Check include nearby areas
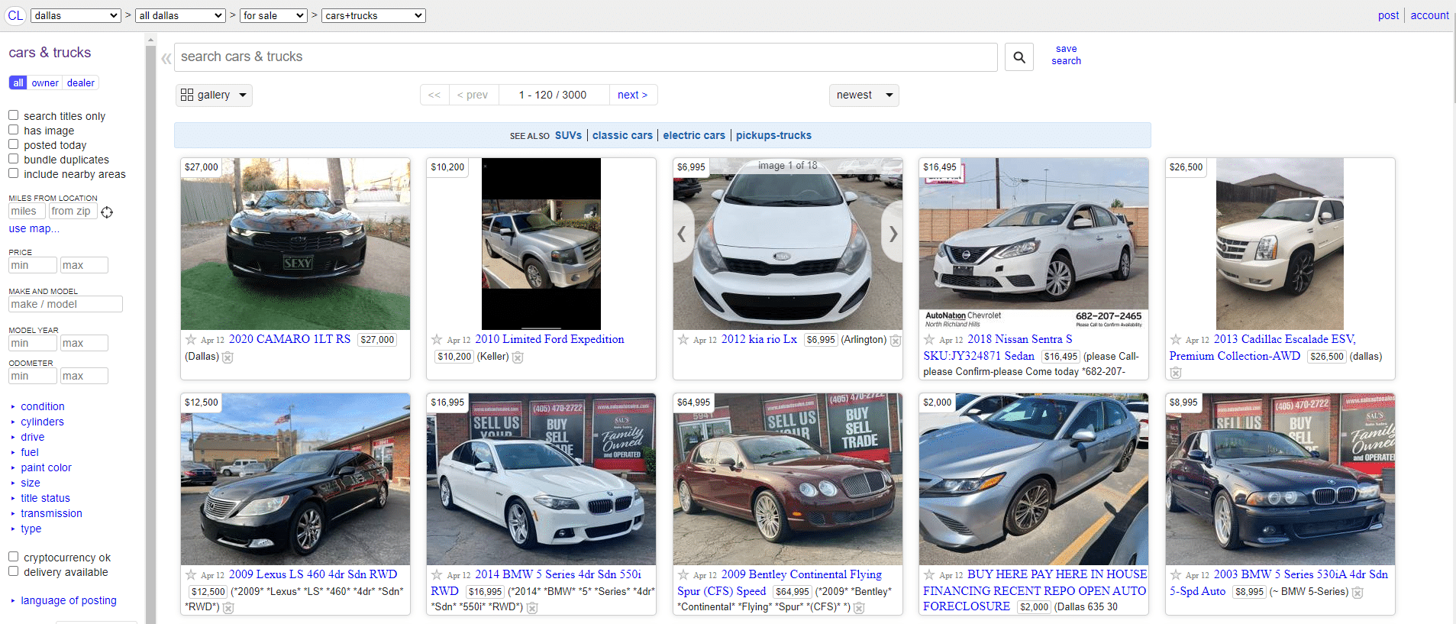 coord(13,173)
